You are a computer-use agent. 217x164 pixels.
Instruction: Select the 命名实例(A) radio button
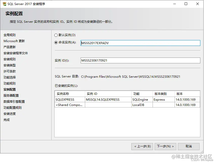click(x=56, y=42)
